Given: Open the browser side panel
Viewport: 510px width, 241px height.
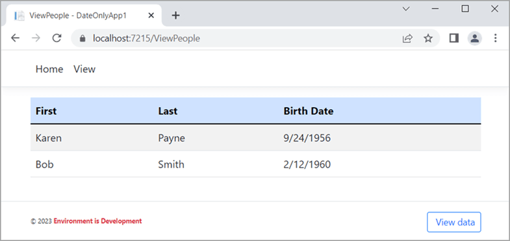Looking at the screenshot, I should (453, 38).
